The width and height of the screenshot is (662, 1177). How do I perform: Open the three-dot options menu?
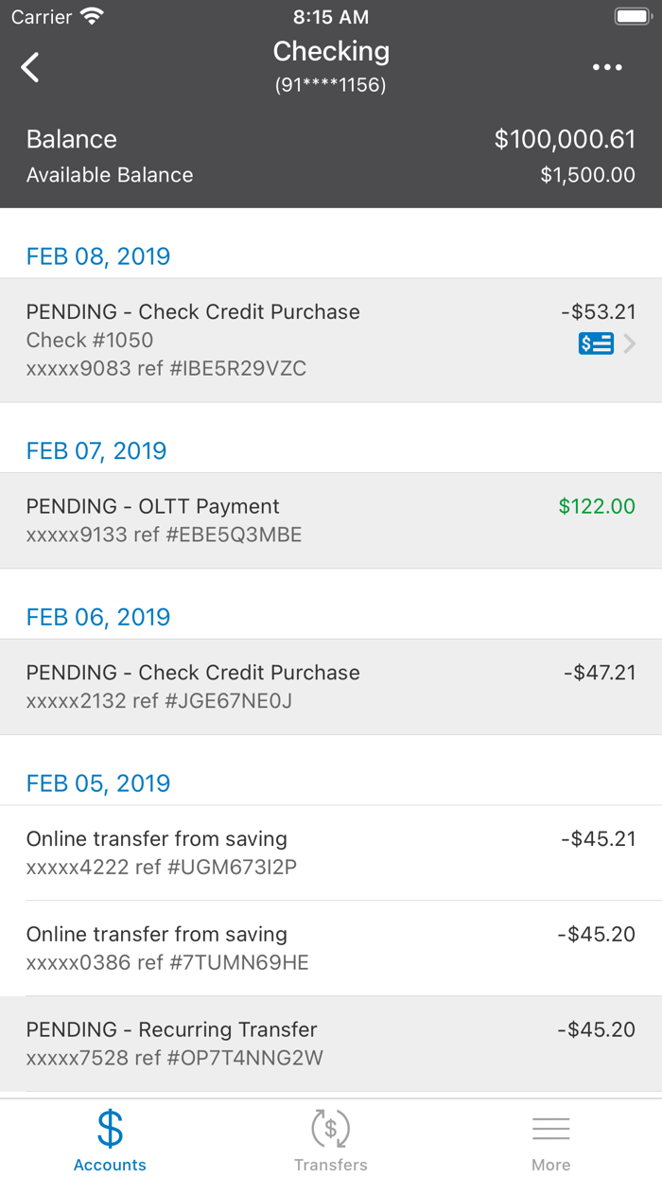pos(608,67)
